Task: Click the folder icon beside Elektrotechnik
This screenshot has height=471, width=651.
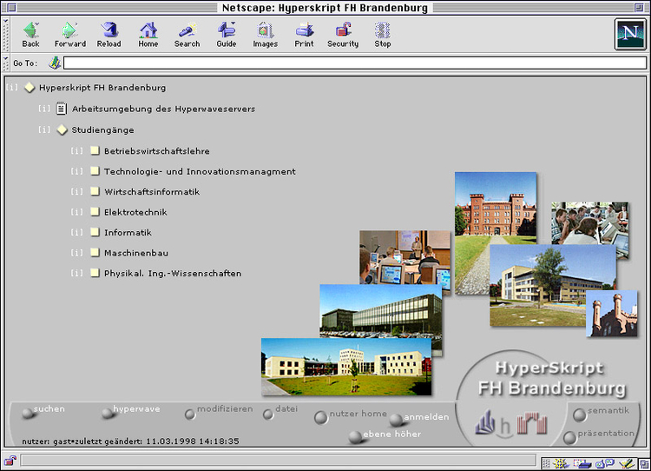Action: point(95,211)
